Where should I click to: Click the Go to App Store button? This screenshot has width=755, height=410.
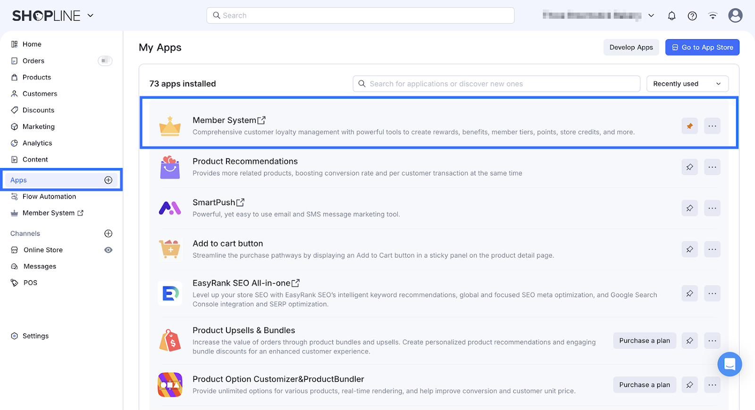[702, 47]
